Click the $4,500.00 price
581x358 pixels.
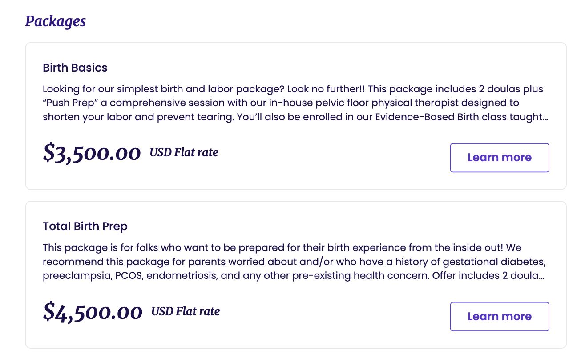pos(93,312)
